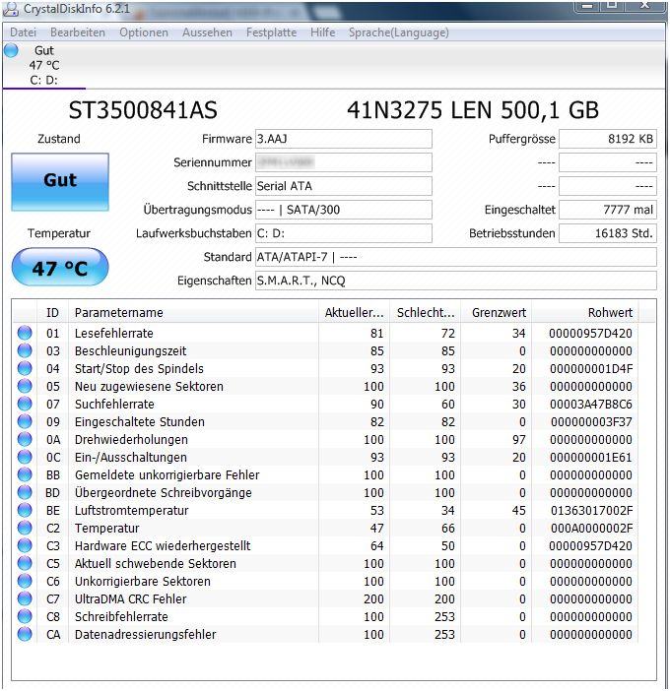Viewport: 670px width, 691px height.
Task: Select the UltraDMA CRC Fehler parameter name
Action: 131,598
